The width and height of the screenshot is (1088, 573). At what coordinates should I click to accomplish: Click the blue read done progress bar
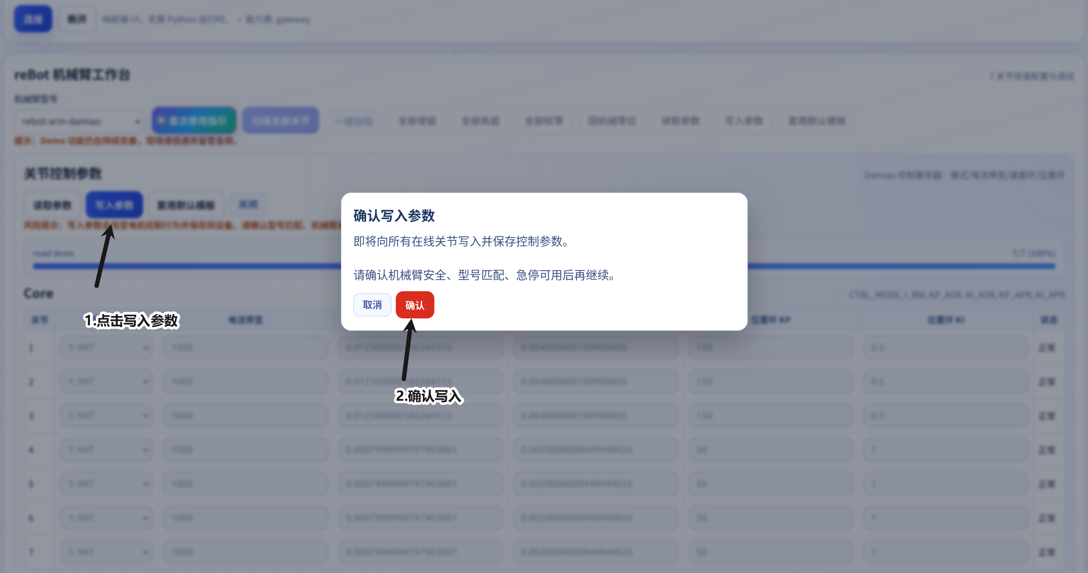pos(544,266)
